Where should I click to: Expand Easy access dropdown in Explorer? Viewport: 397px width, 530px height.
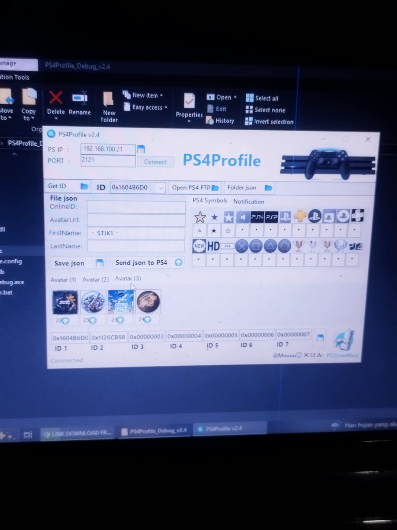point(146,107)
